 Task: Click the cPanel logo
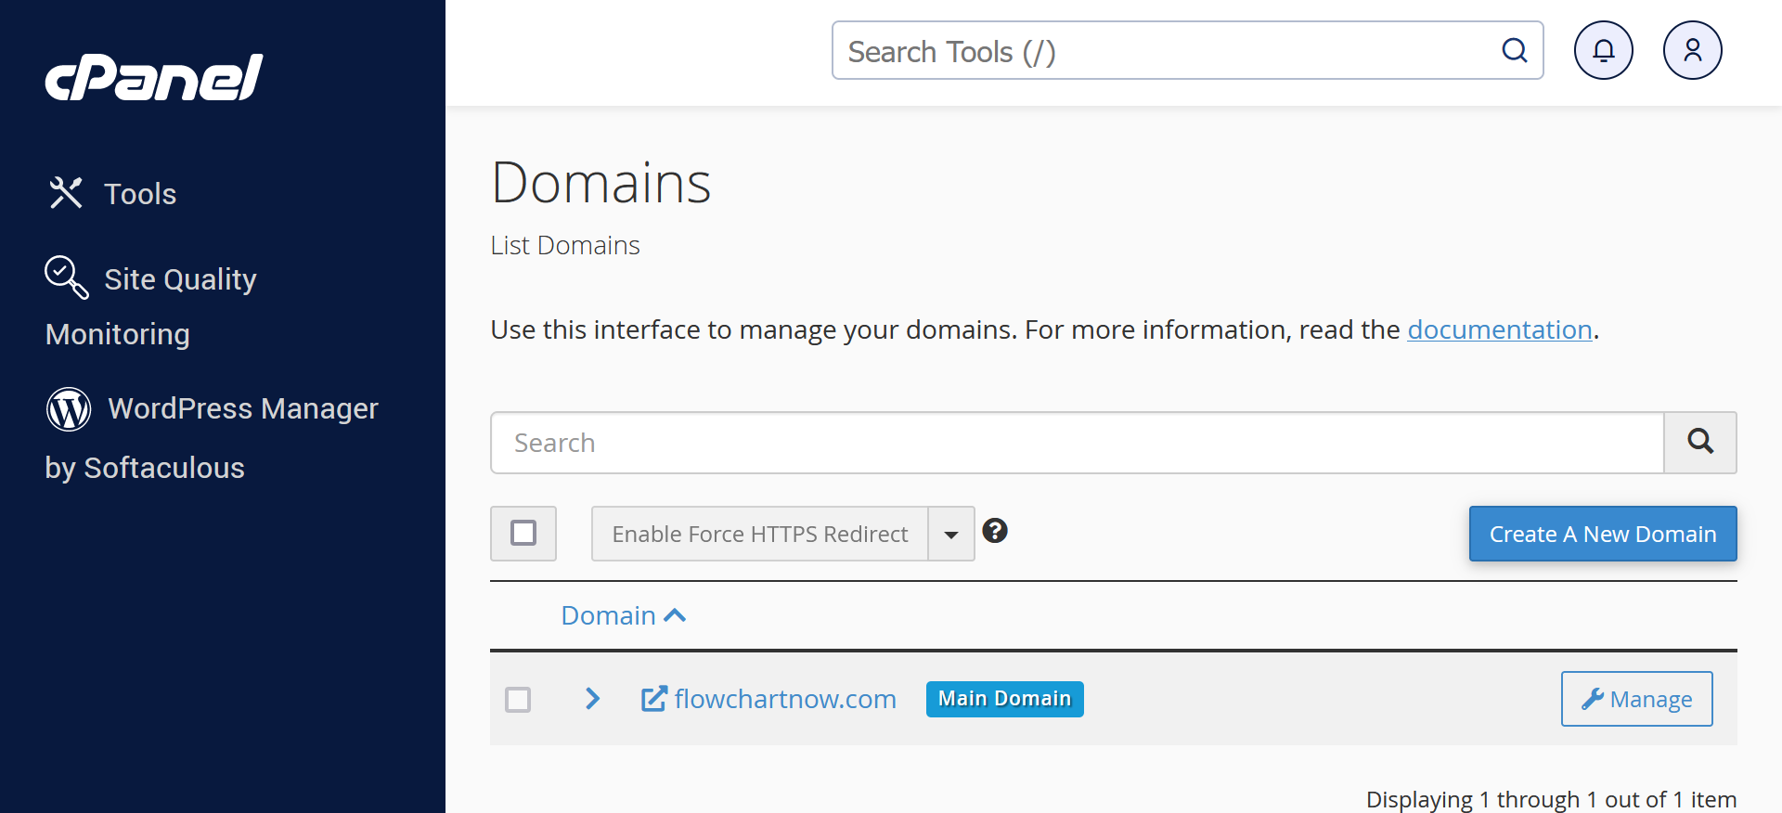154,77
